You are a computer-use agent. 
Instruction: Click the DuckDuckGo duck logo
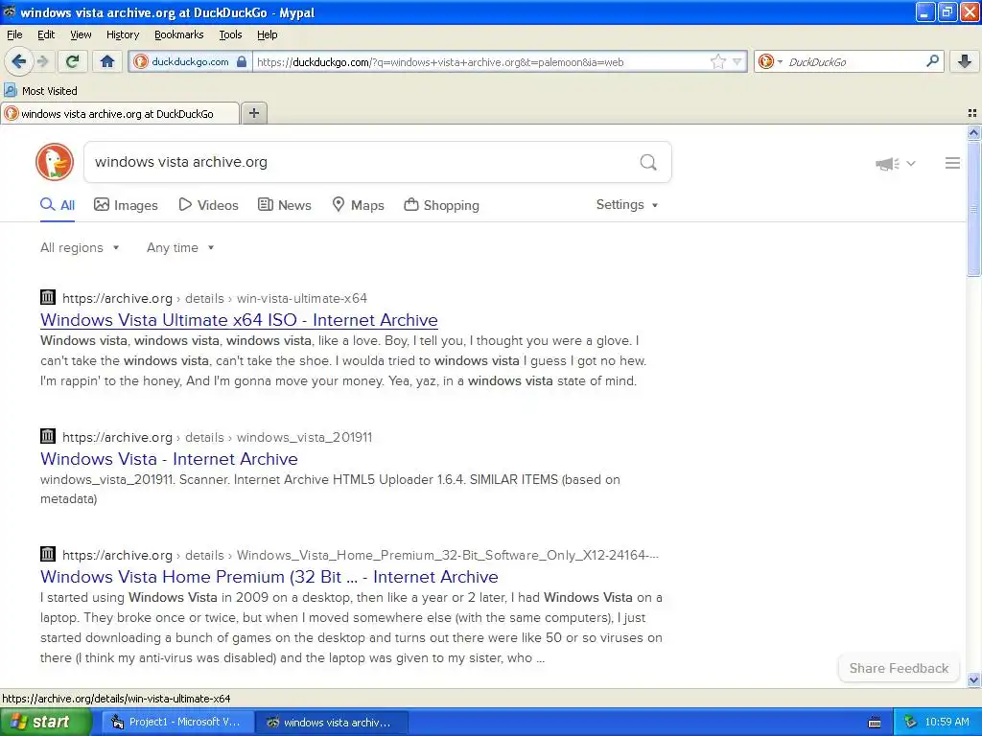[55, 162]
